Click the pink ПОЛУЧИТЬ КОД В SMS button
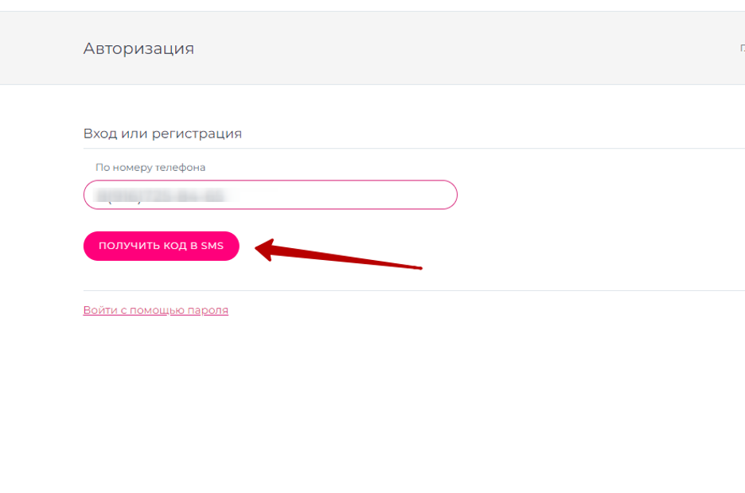745x493 pixels. 161,246
